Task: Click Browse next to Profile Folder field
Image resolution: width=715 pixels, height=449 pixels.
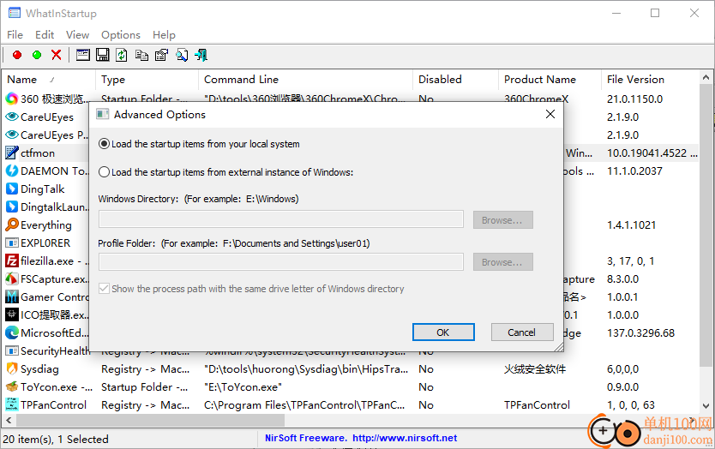Action: coord(502,262)
